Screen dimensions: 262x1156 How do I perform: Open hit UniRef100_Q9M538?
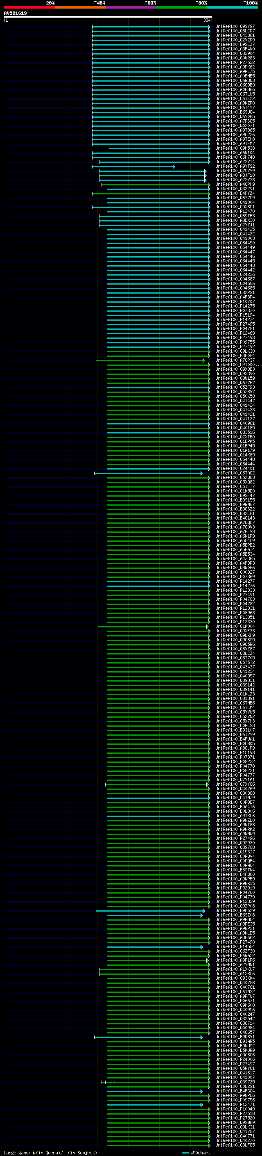click(x=235, y=148)
